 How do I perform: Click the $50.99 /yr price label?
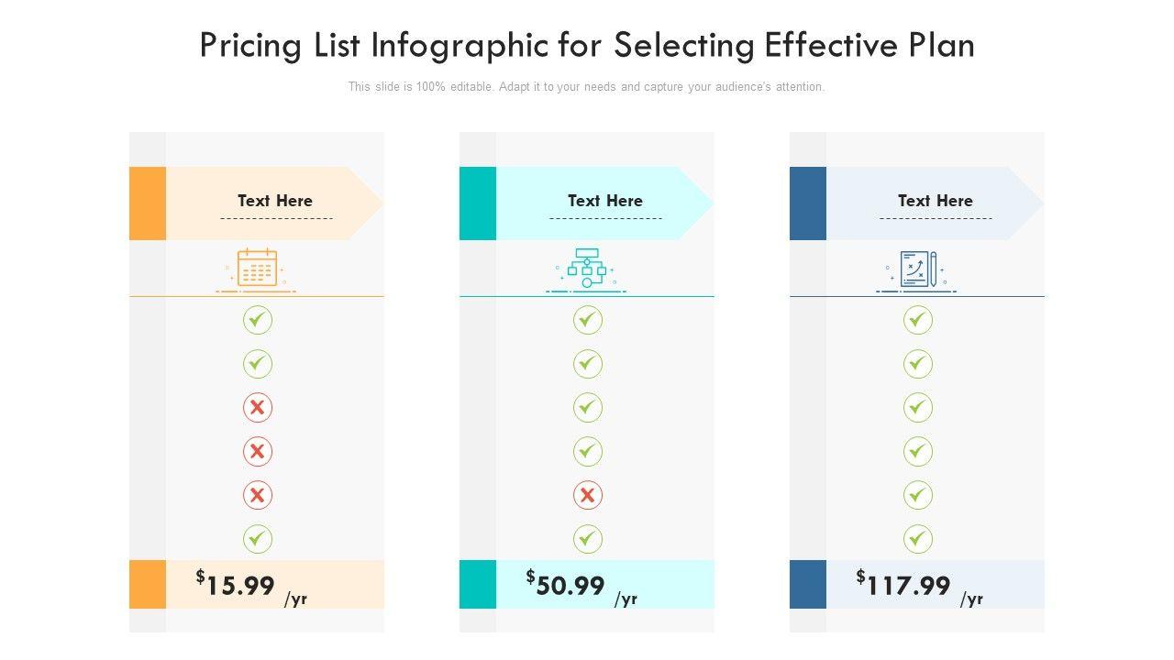[x=581, y=586]
